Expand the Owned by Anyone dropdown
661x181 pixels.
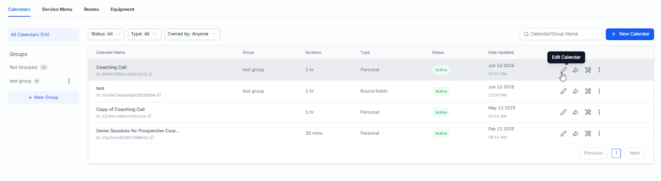[192, 34]
